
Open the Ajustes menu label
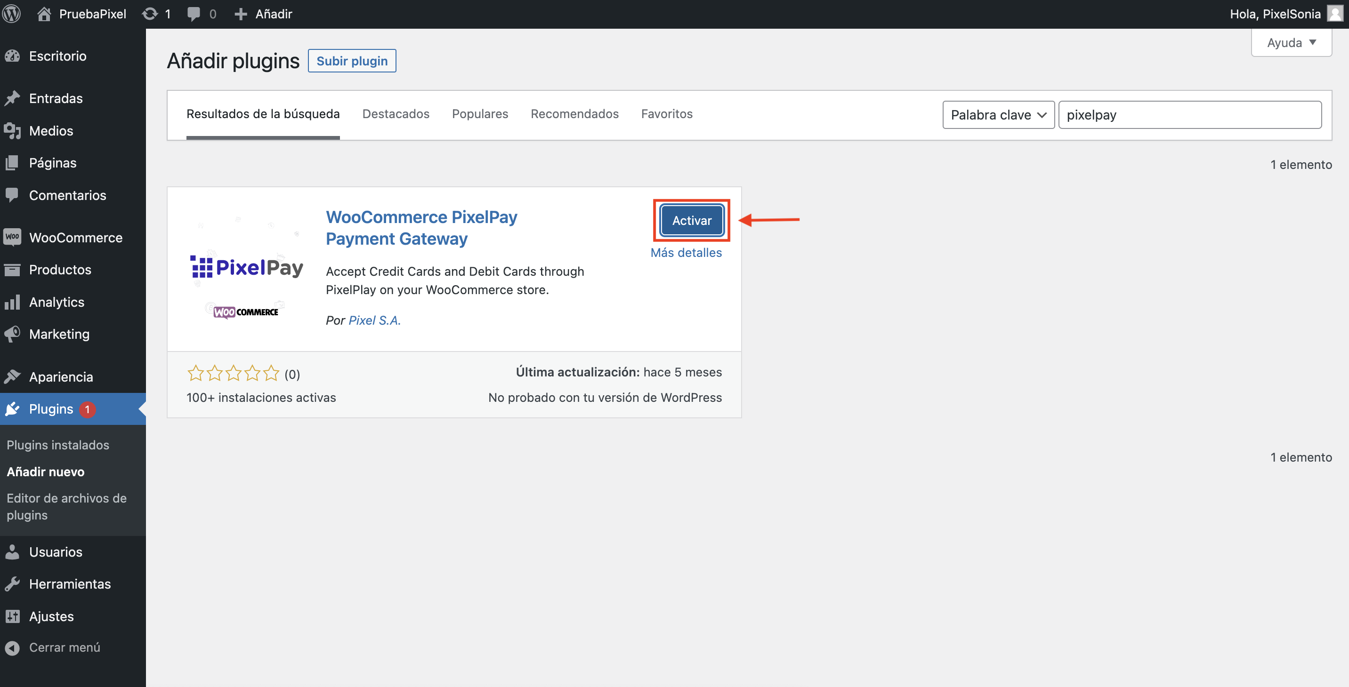tap(51, 616)
